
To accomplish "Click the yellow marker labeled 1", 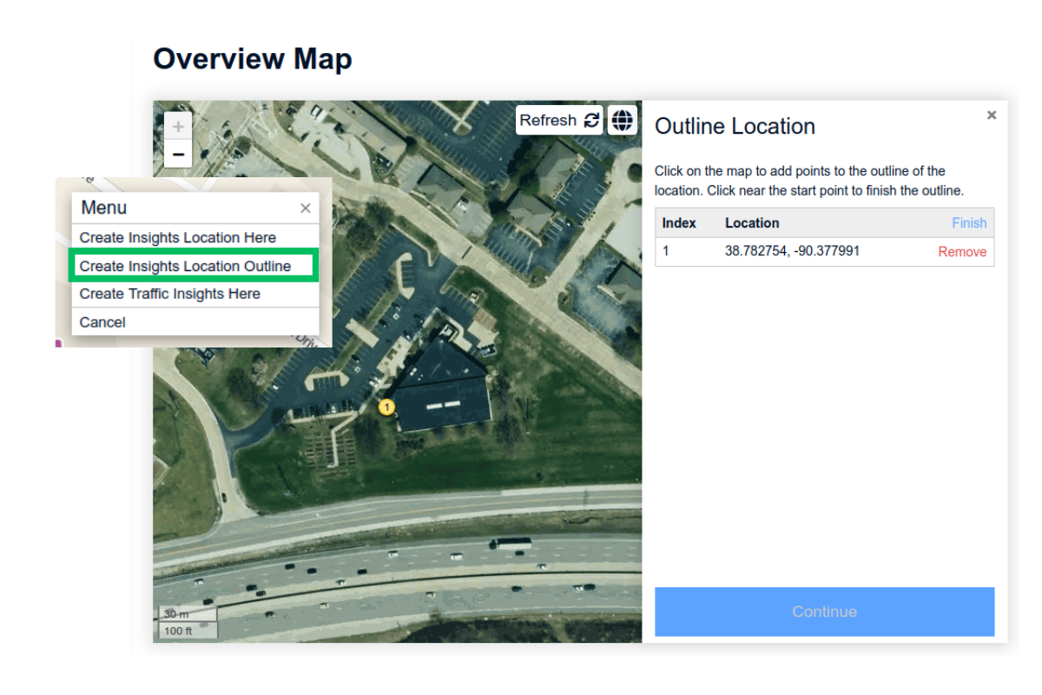I will 386,406.
